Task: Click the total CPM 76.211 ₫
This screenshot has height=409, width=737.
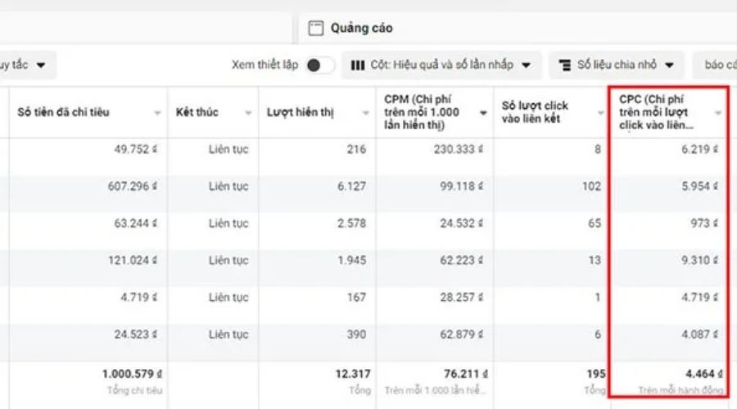Action: [466, 375]
